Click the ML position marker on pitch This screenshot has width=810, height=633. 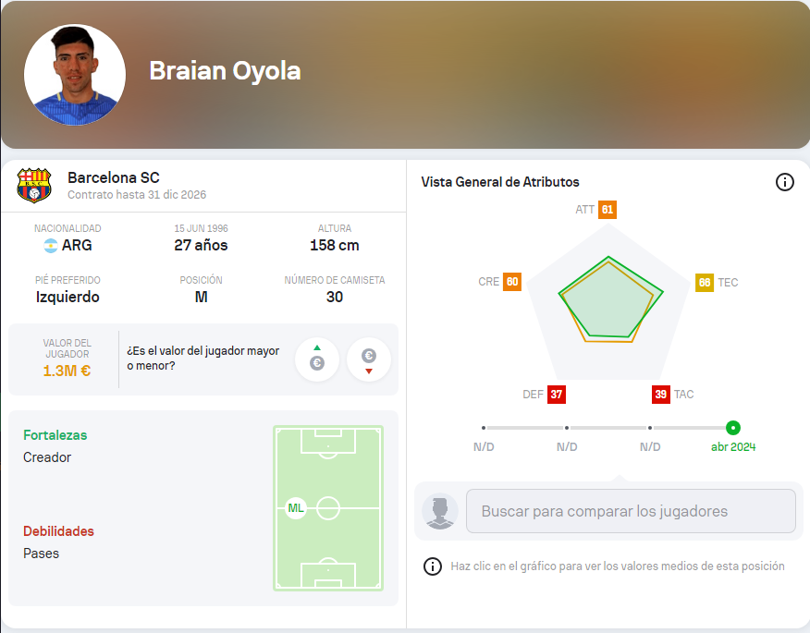(x=296, y=508)
